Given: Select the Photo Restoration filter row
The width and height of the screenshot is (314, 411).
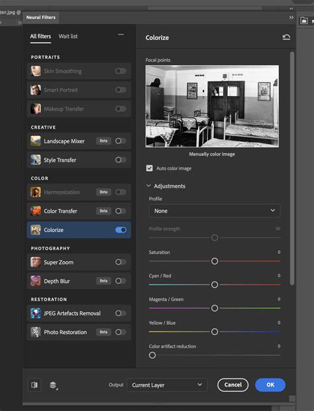Looking at the screenshot, I should click(x=79, y=332).
